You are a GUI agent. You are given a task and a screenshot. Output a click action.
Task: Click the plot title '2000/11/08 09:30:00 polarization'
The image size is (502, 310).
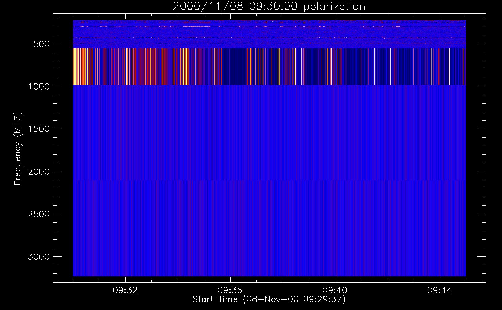(269, 7)
